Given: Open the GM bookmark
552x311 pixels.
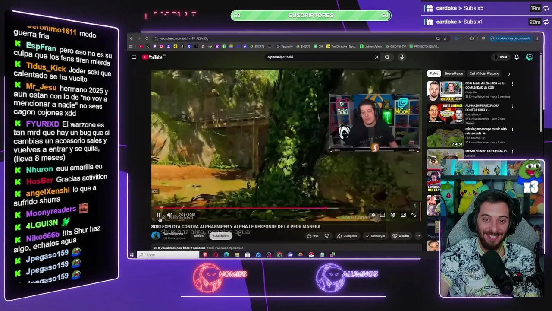Looking at the screenshot, I should point(318,46).
